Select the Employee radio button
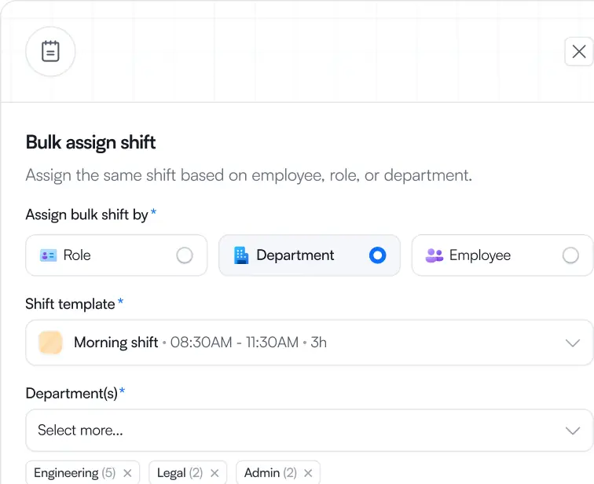Image resolution: width=594 pixels, height=484 pixels. click(x=570, y=255)
